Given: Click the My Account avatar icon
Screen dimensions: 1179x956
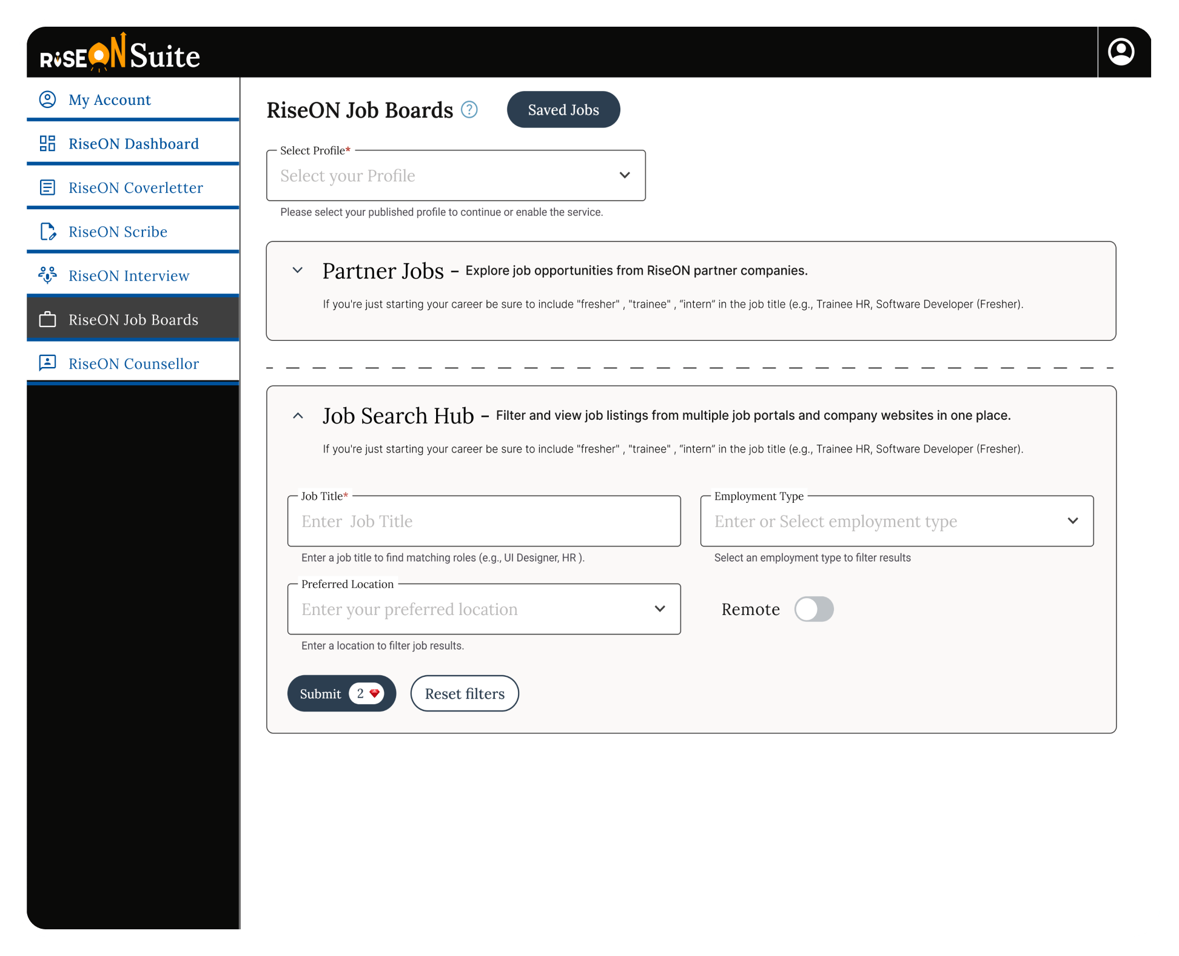Looking at the screenshot, I should tap(48, 99).
